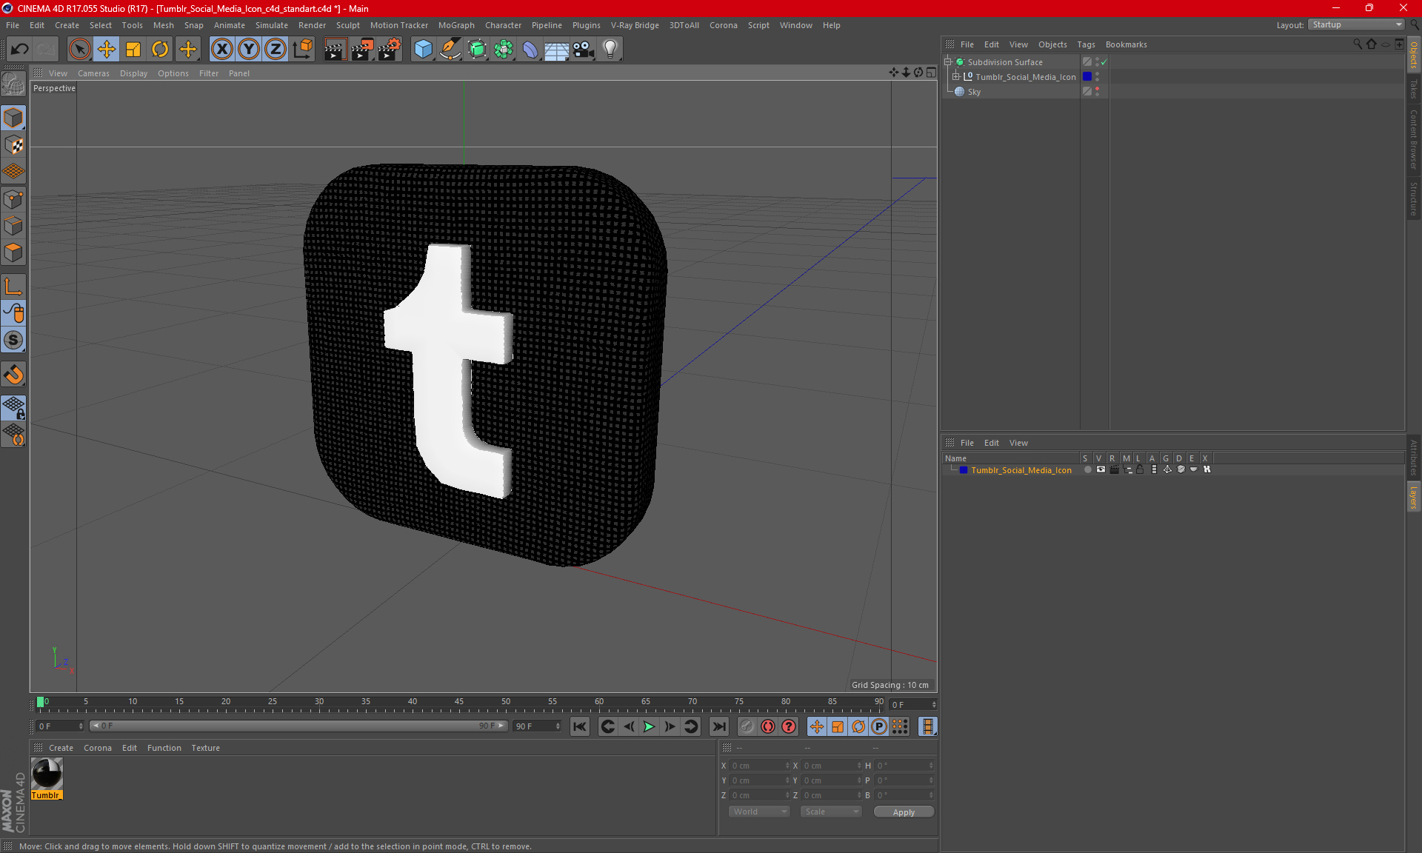1422x853 pixels.
Task: Lock the workplane
Action: click(x=13, y=407)
